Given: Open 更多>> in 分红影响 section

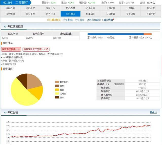Looking at the screenshot, I should coord(153,112).
